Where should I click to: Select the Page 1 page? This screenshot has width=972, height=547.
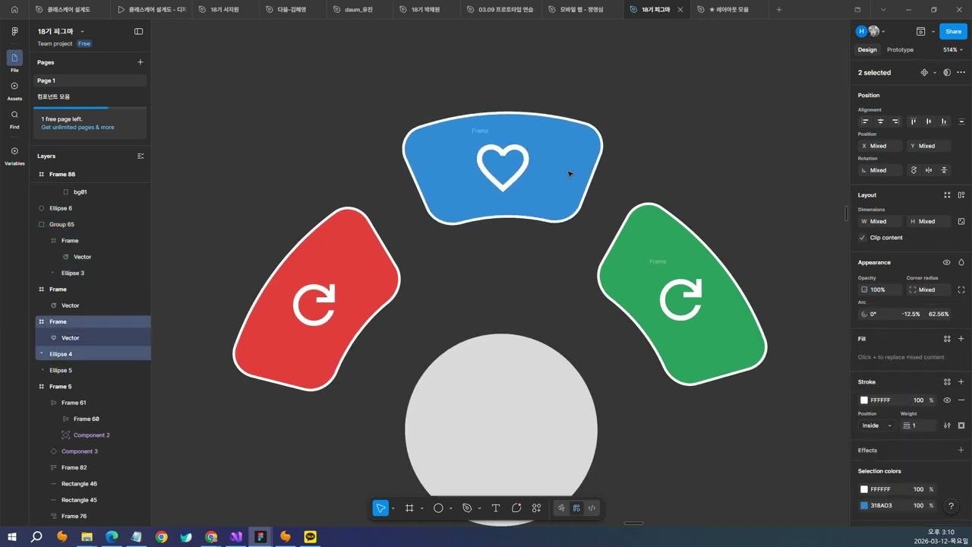[90, 81]
